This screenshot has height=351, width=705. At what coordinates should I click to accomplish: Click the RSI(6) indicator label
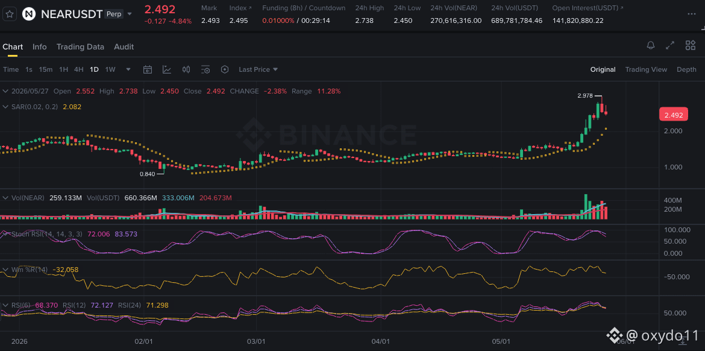click(x=21, y=305)
